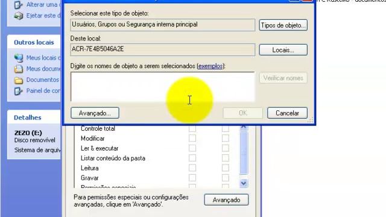The height and width of the screenshot is (217, 386).
Task: Tick Permitir checkbox for Gravar
Action: pos(192,178)
